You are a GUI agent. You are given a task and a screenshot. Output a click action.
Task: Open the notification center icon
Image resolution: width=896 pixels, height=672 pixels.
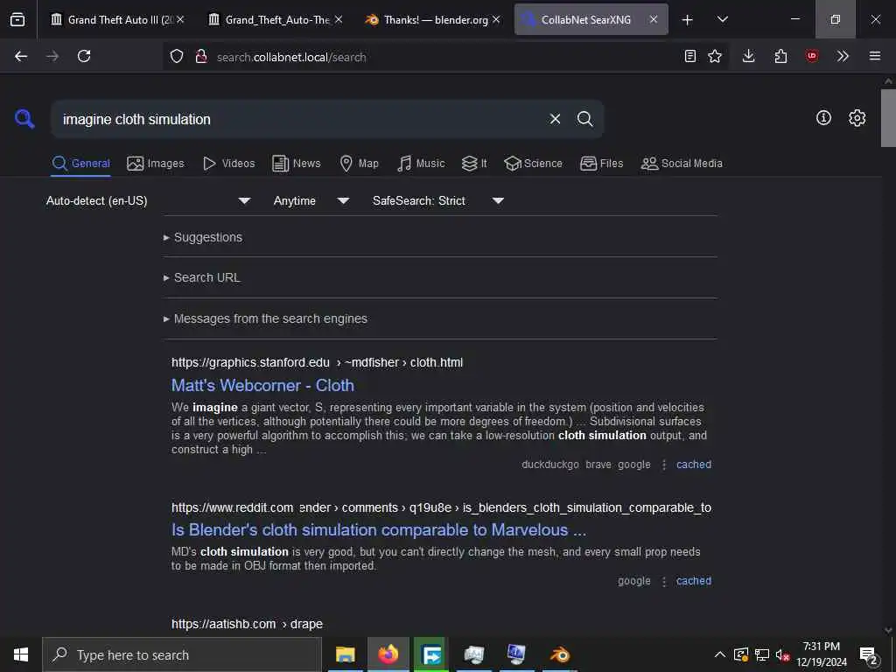tap(869, 654)
